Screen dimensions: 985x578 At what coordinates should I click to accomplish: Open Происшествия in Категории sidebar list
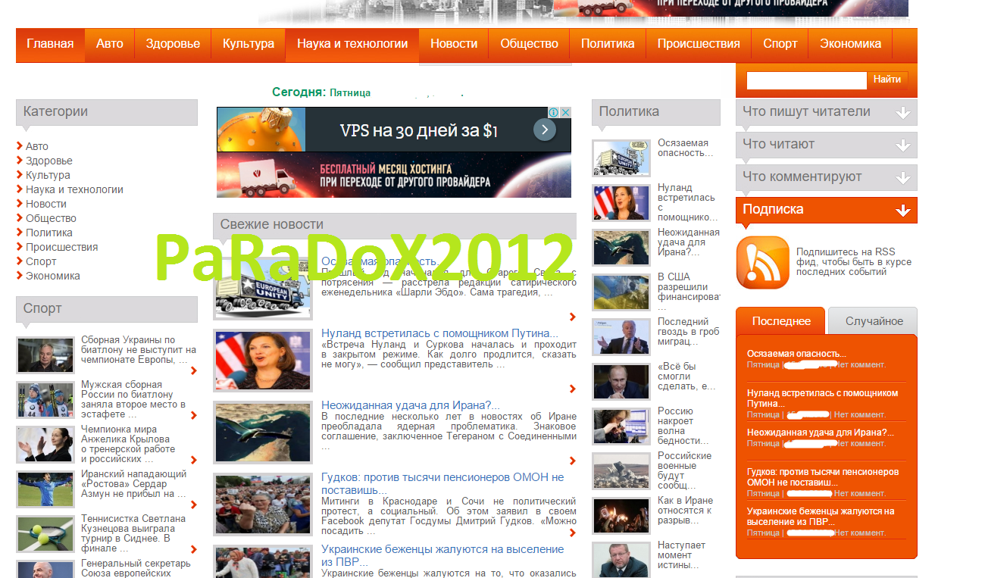(x=61, y=247)
